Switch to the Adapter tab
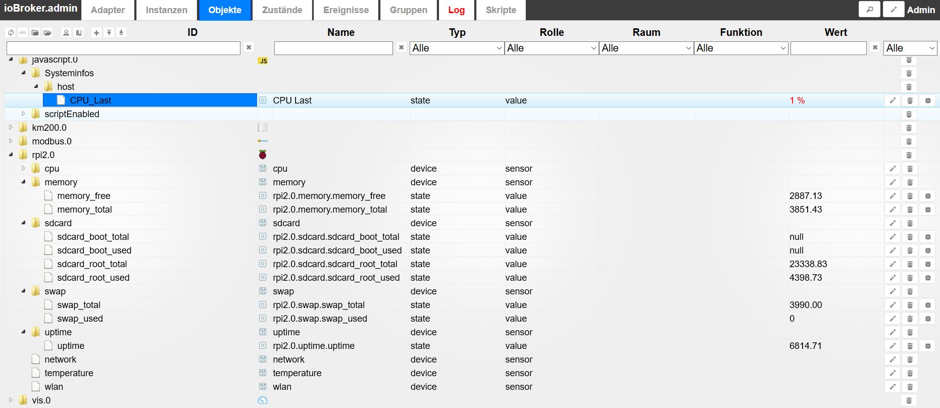Image resolution: width=940 pixels, height=408 pixels. [108, 10]
